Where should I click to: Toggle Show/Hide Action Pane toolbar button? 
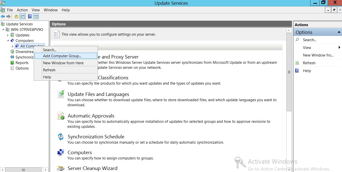[36, 17]
